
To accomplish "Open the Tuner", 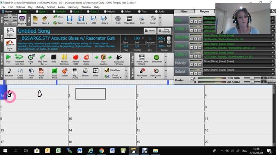I will [153, 20].
